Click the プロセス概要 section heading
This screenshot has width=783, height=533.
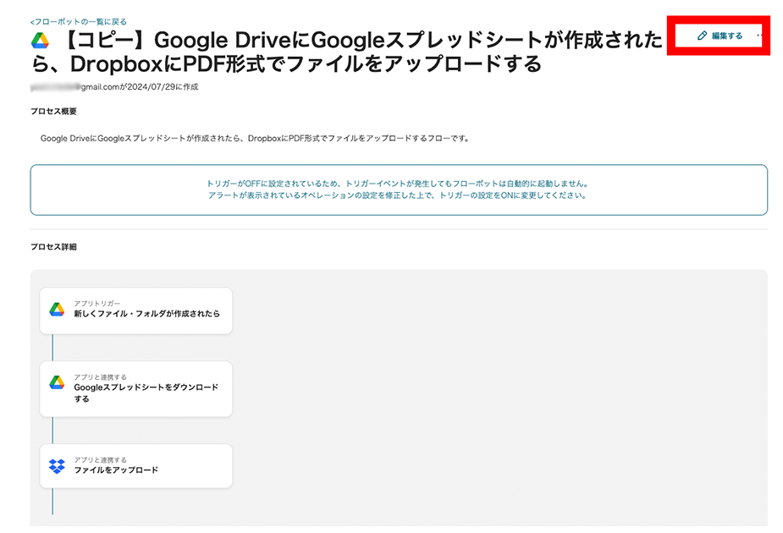click(53, 112)
